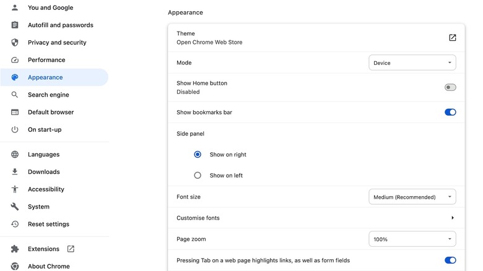The image size is (483, 271).
Task: Click the Languages globe icon
Action: click(x=15, y=155)
